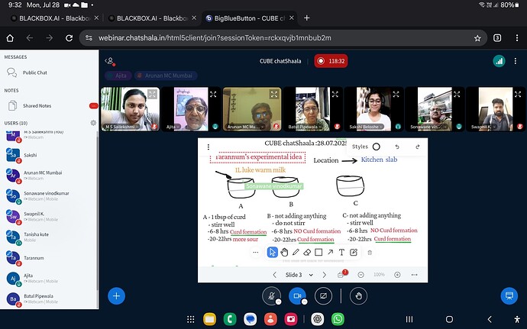Select user Sakshi in users list
Screen dimensions: 527x329
tap(50, 155)
